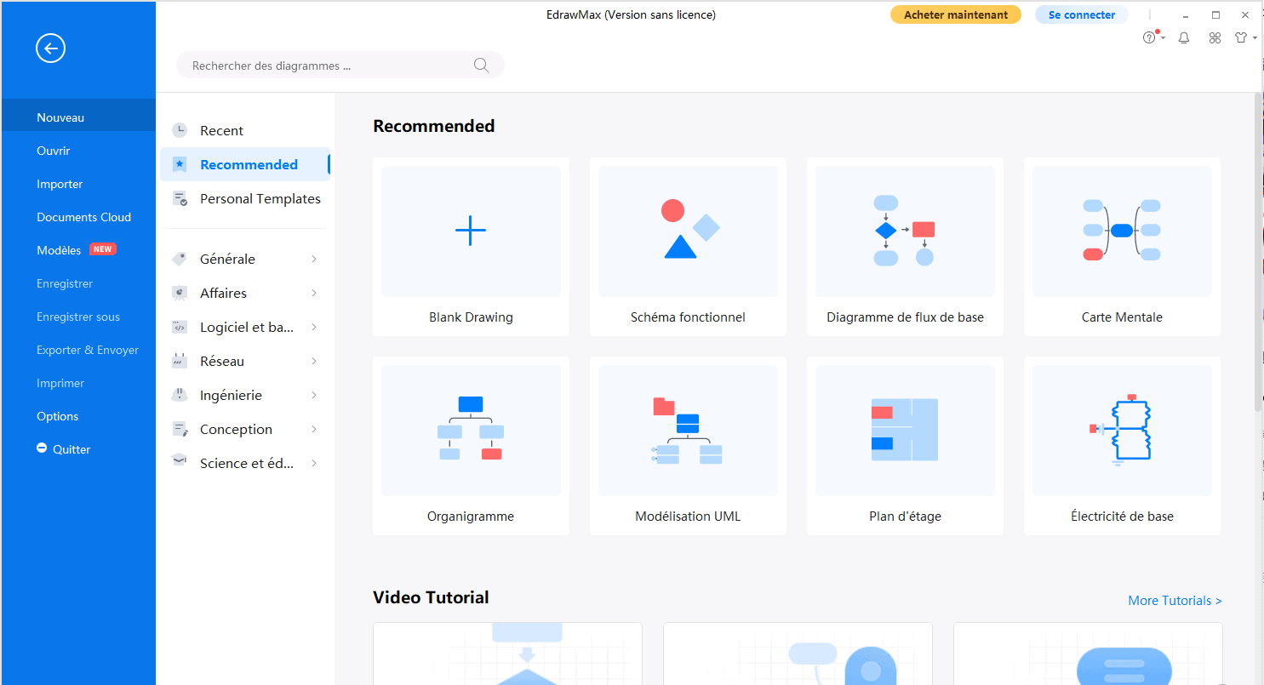
Task: Click the back arrow icon
Action: pos(50,49)
